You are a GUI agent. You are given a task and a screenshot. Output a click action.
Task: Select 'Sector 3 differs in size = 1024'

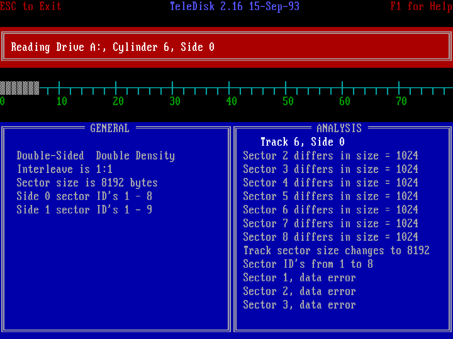tap(331, 169)
